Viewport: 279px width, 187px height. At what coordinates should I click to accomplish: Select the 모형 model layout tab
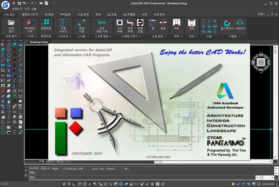(x=41, y=161)
